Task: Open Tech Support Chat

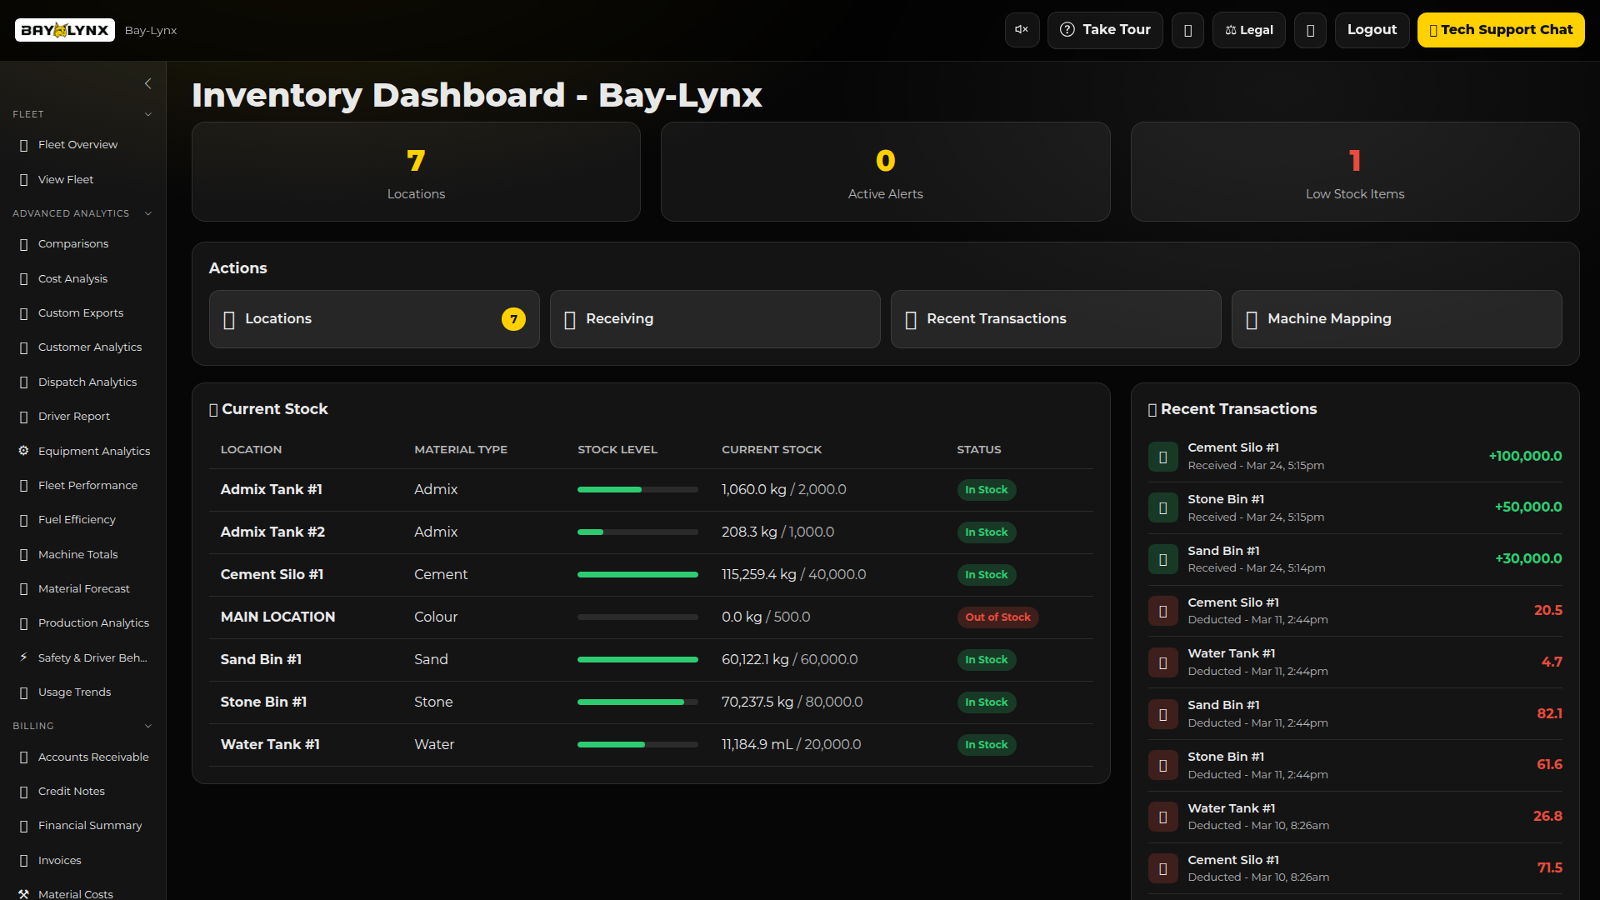Action: [1500, 30]
